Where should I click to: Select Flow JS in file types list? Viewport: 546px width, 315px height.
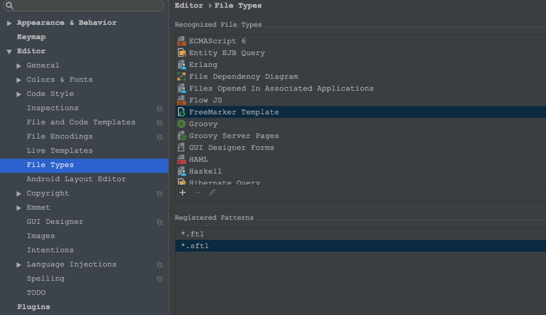coord(360,100)
